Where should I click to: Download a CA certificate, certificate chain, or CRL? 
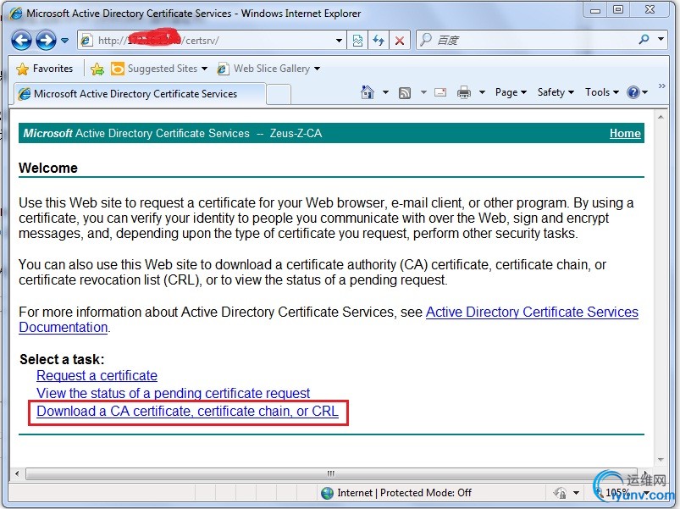(x=187, y=411)
